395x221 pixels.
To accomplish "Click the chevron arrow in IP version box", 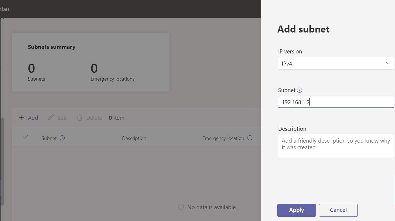I will [x=388, y=63].
